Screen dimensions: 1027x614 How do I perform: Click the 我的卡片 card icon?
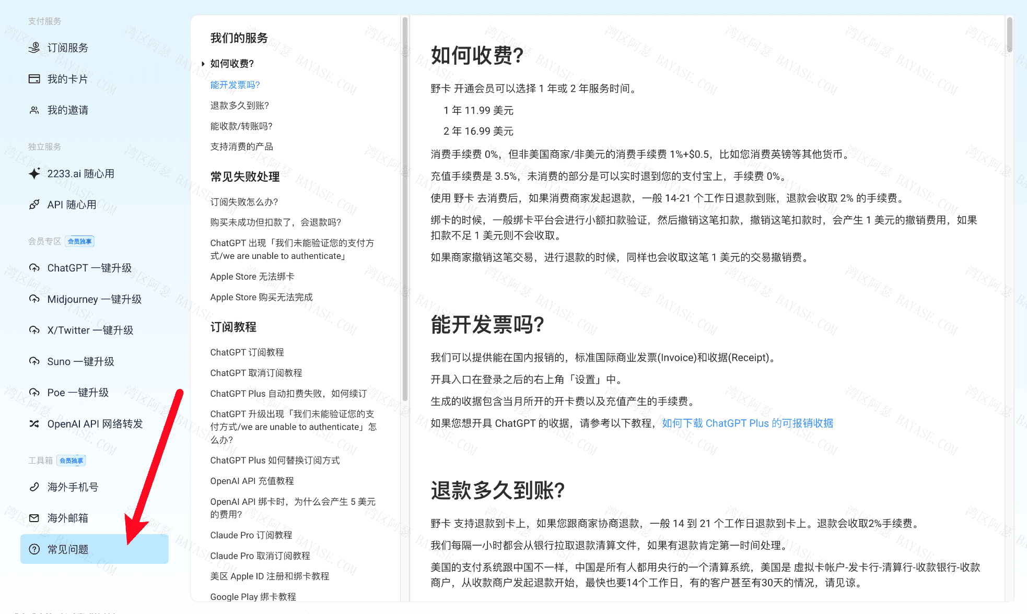tap(34, 79)
